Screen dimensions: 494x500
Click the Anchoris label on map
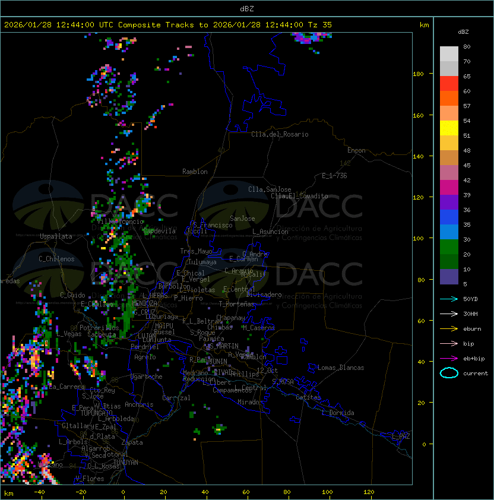click(139, 404)
